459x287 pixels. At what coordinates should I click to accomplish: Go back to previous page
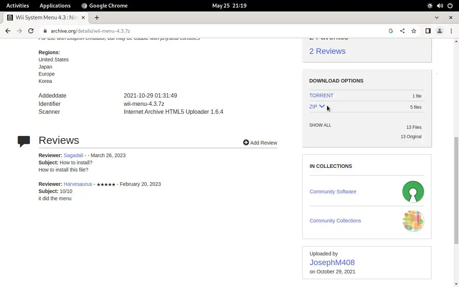8,31
